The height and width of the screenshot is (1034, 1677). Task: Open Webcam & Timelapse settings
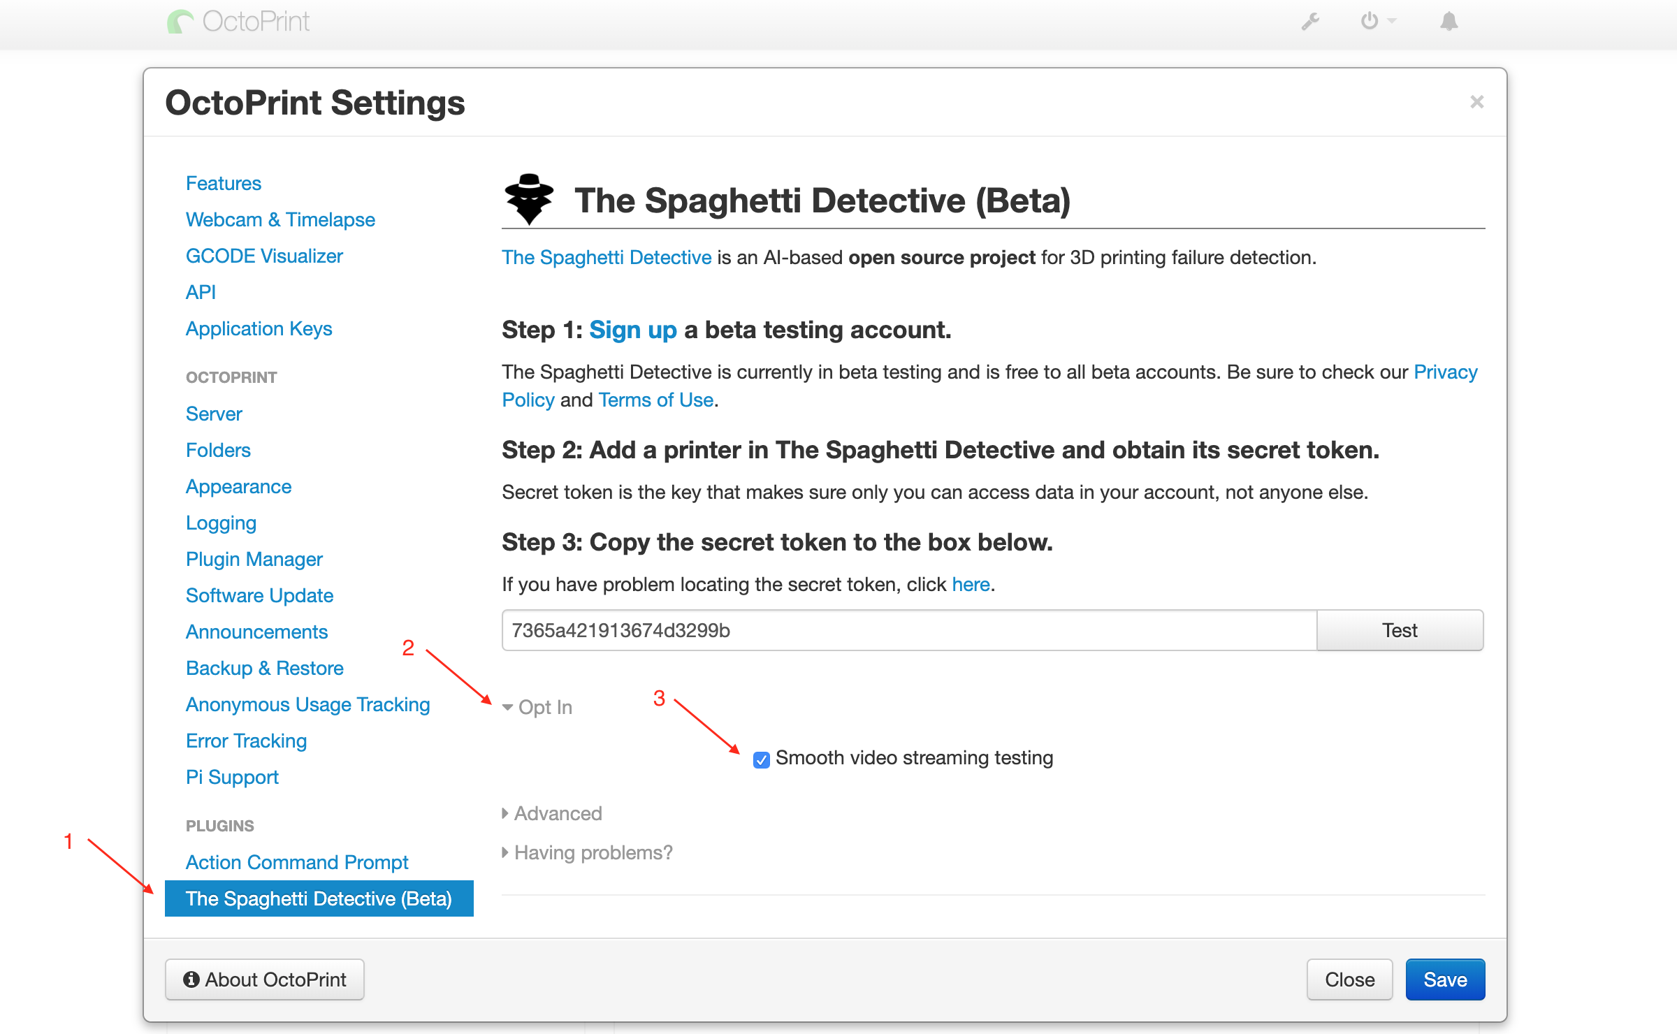tap(280, 219)
